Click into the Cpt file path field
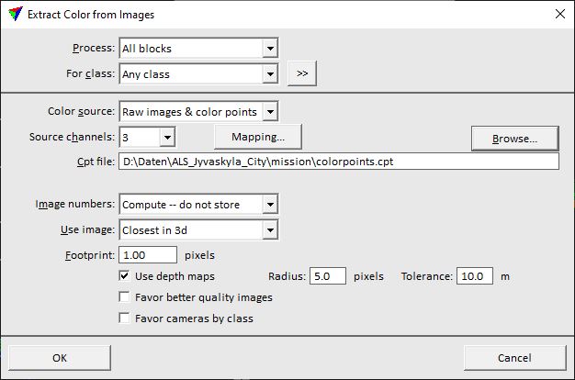The width and height of the screenshot is (575, 380). pyautogui.click(x=339, y=162)
